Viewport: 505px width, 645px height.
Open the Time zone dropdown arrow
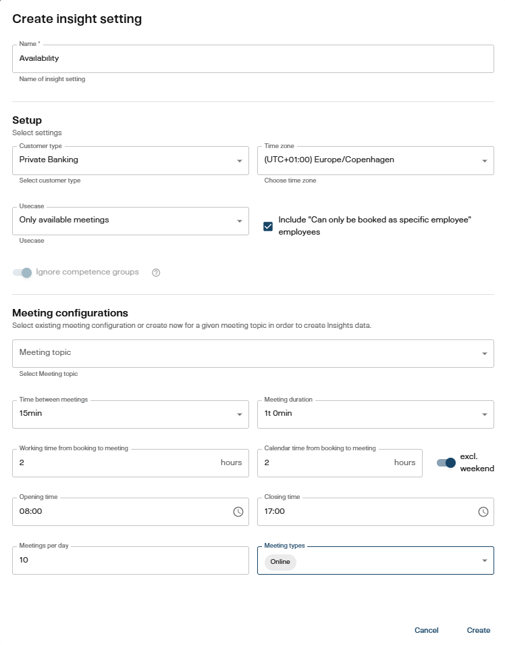[483, 160]
